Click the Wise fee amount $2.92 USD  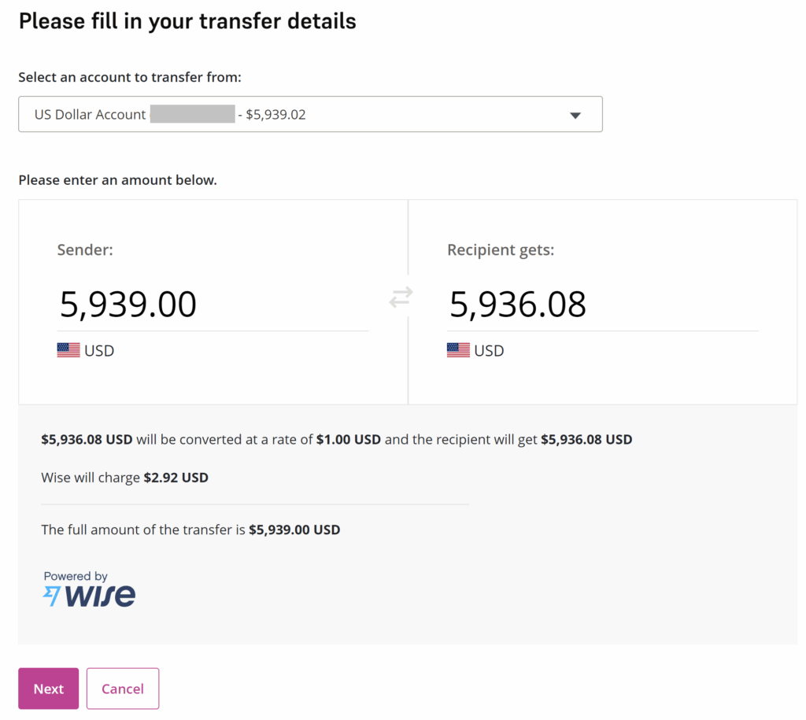click(176, 478)
